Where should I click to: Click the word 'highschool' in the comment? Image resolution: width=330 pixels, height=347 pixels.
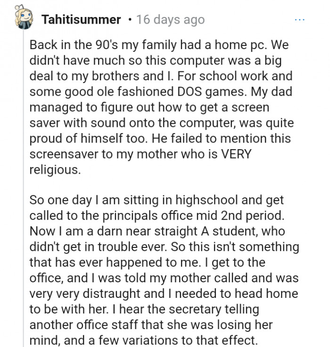206,200
